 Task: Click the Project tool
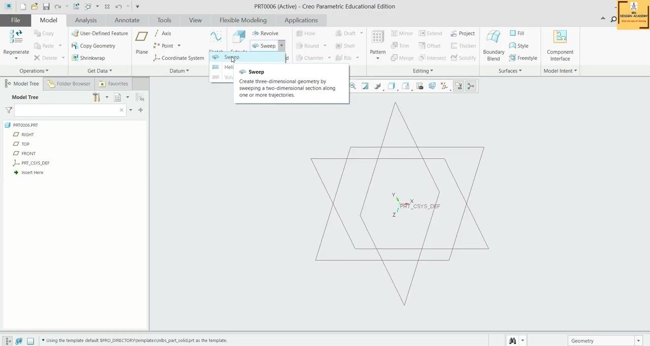click(x=462, y=33)
